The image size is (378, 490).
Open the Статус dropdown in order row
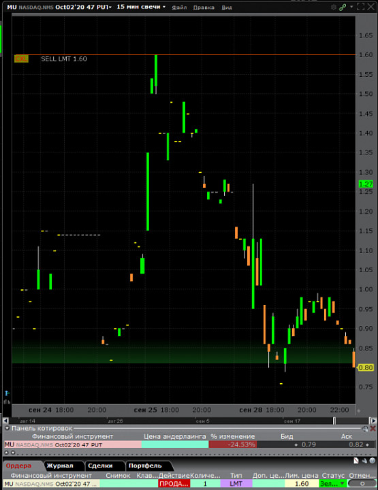coord(333,483)
